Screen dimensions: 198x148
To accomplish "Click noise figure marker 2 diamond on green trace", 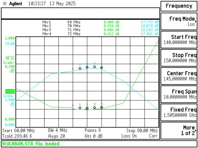I will [87, 108].
